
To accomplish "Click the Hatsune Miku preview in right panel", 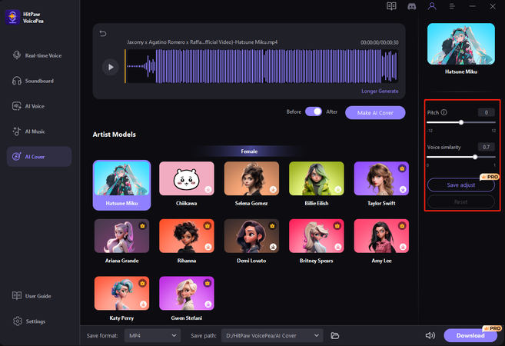I will (x=461, y=44).
